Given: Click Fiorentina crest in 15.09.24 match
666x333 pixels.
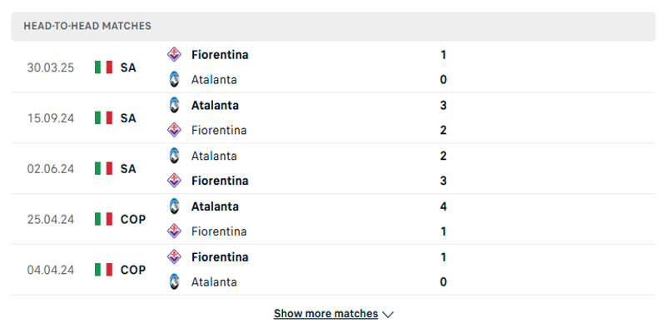Looking at the screenshot, I should (x=174, y=130).
